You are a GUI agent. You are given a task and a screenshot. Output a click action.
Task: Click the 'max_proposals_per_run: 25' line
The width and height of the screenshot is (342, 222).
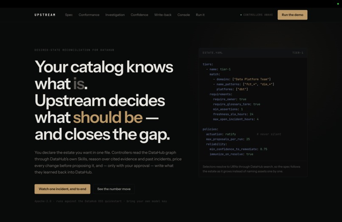click(x=228, y=139)
